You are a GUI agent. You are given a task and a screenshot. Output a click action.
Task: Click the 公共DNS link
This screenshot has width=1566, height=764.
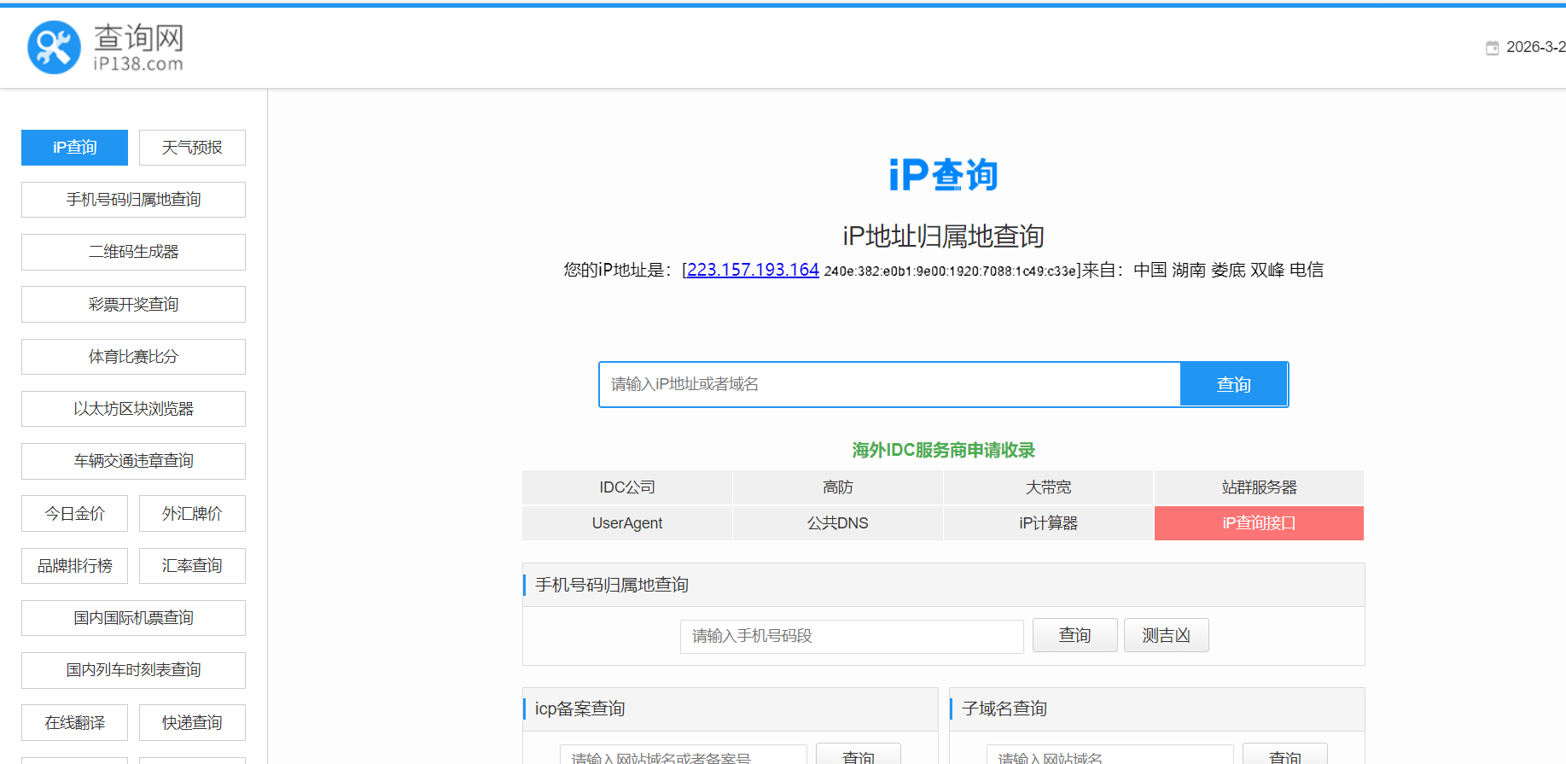click(837, 523)
